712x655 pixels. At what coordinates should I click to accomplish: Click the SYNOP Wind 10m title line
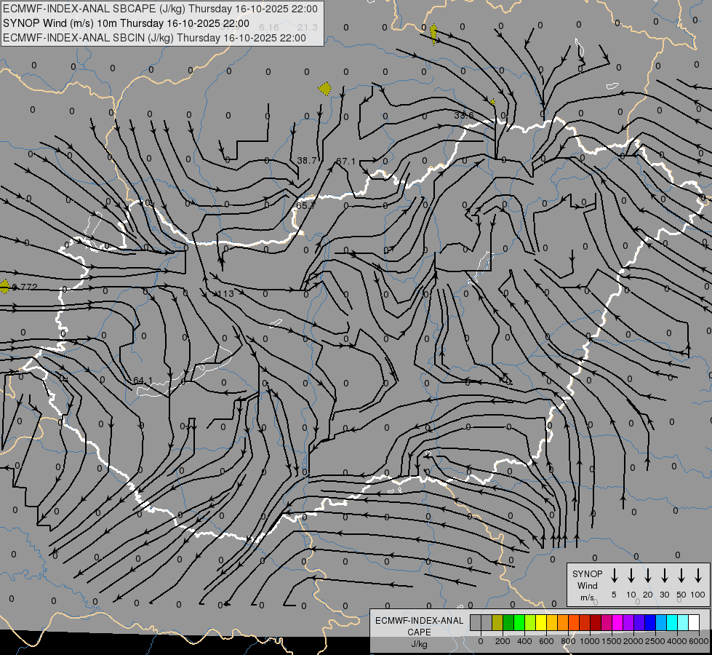pyautogui.click(x=126, y=23)
